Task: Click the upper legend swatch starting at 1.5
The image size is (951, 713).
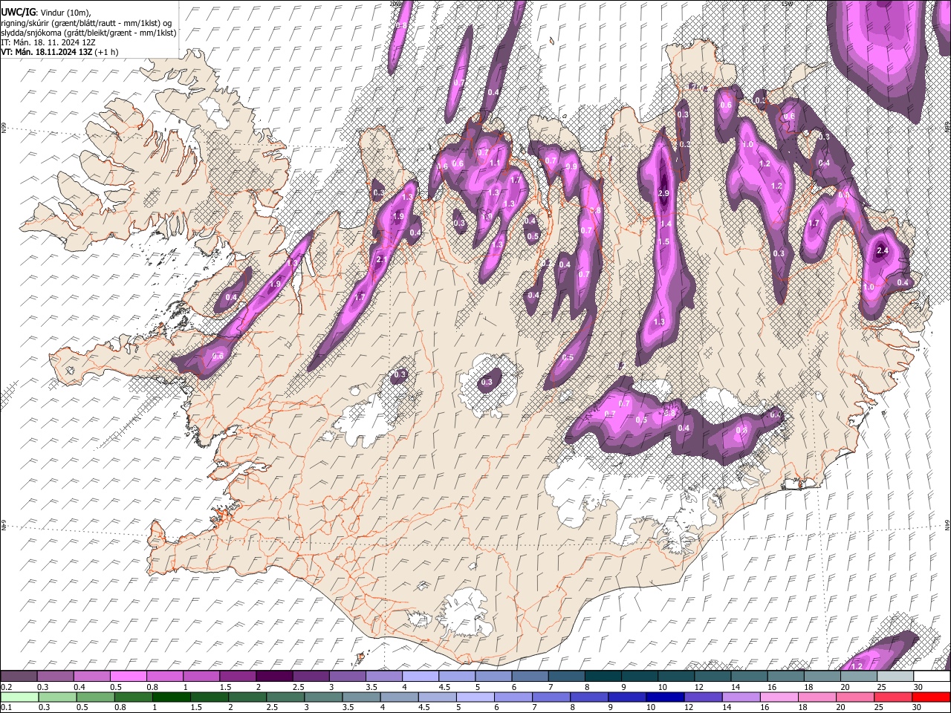Action: click(x=238, y=676)
